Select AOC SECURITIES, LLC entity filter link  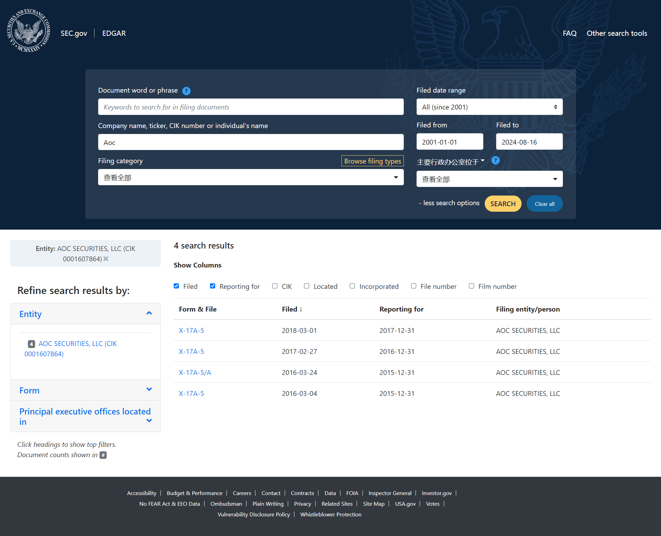point(71,349)
